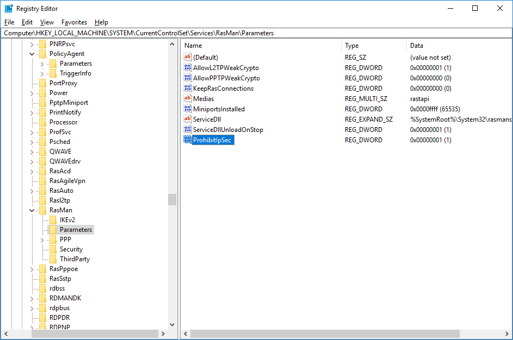
Task: Click the tree pane vertical scrollbar thumb
Action: click(x=172, y=199)
